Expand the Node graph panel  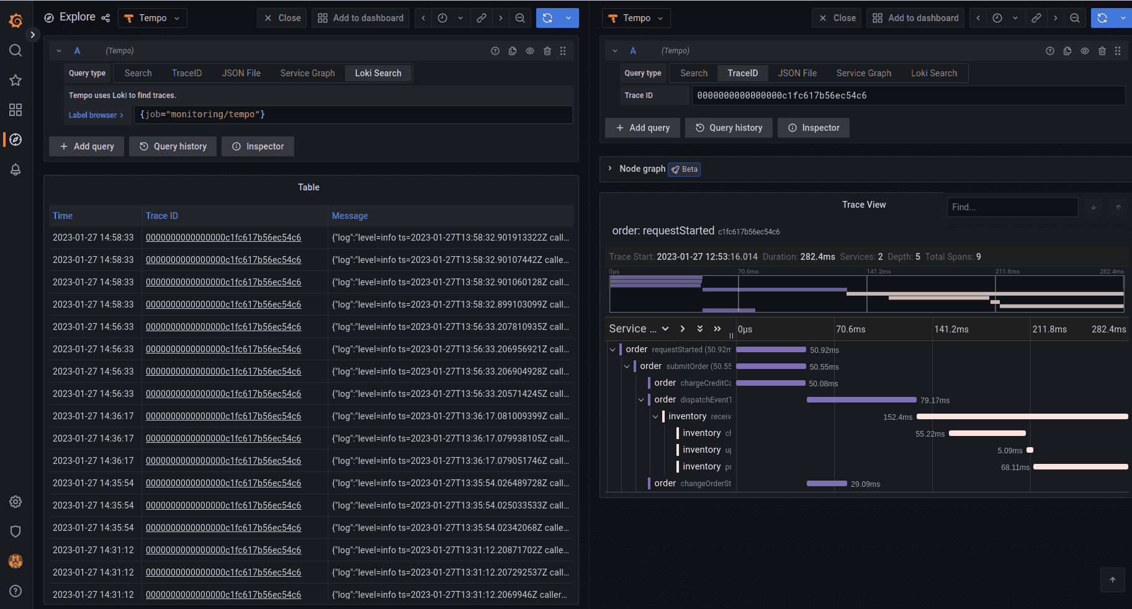click(x=610, y=169)
